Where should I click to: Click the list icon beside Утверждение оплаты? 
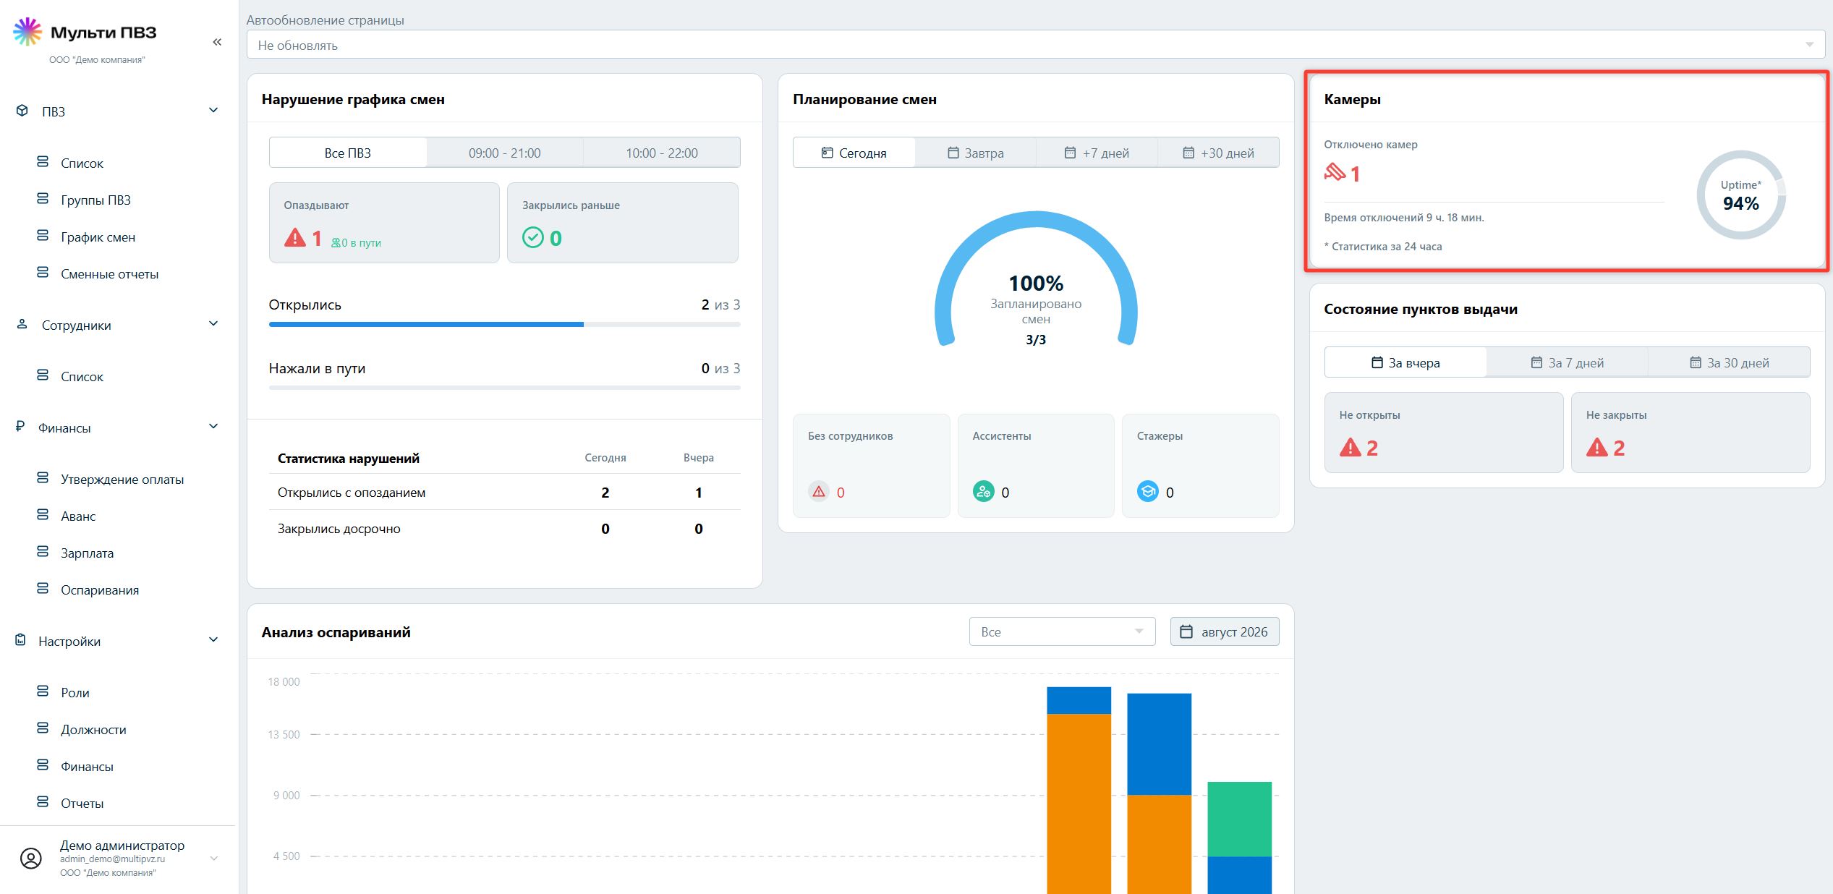pyautogui.click(x=43, y=478)
